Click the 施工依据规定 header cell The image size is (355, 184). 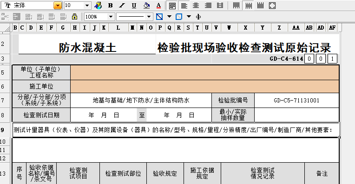click(202, 173)
